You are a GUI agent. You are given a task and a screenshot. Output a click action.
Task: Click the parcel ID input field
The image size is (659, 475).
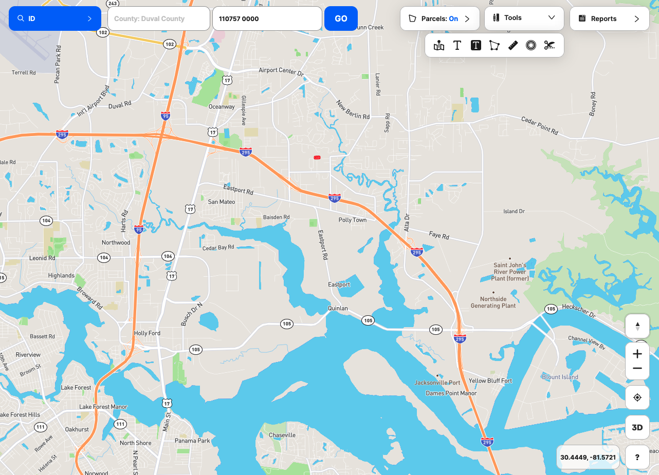click(x=267, y=18)
